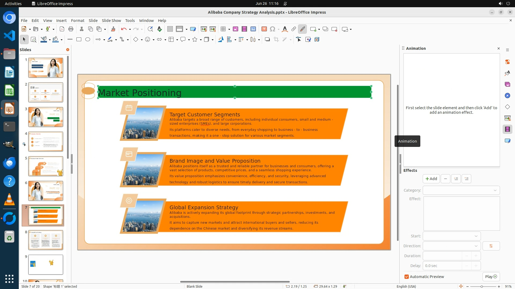Open the Slide Show menu
Viewport: 515px width, 289px height.
(x=111, y=21)
